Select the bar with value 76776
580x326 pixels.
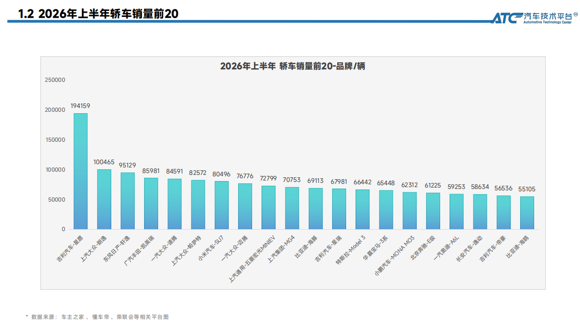pos(245,206)
